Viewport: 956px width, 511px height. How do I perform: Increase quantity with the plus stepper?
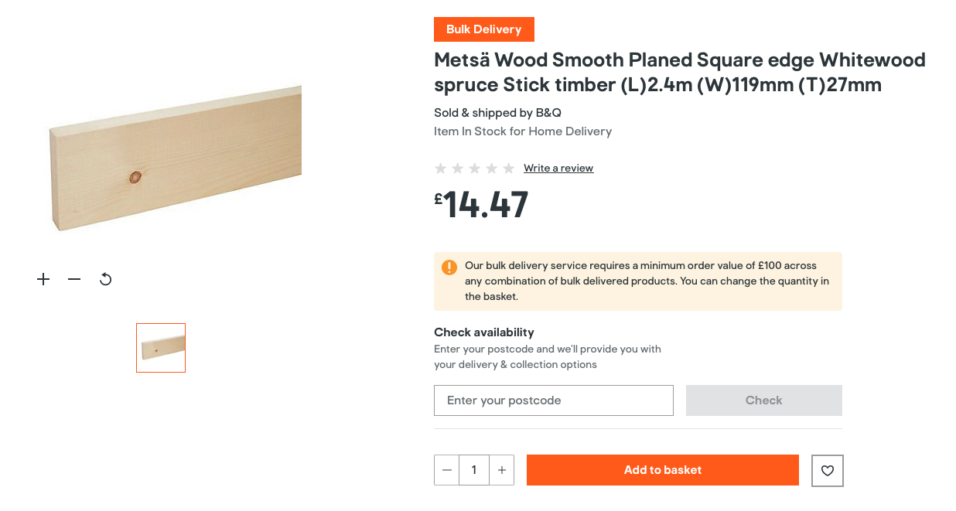click(x=501, y=470)
